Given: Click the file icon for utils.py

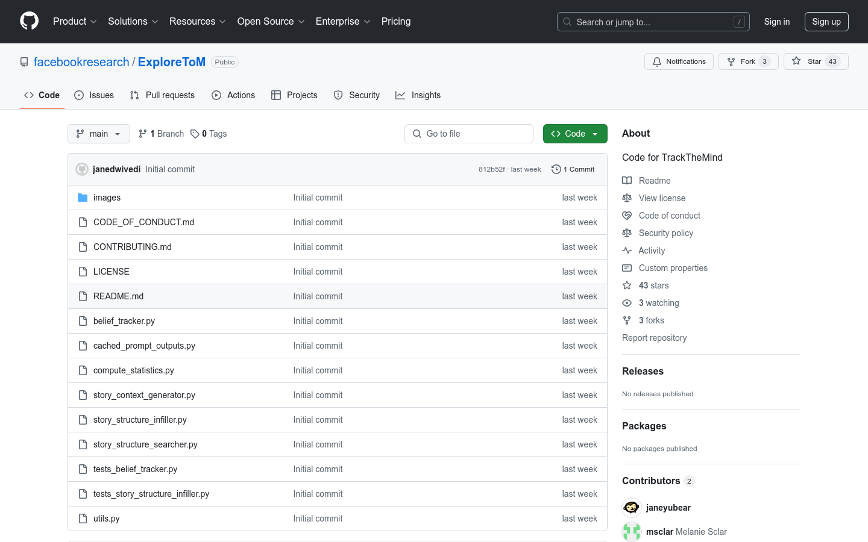Looking at the screenshot, I should (83, 519).
